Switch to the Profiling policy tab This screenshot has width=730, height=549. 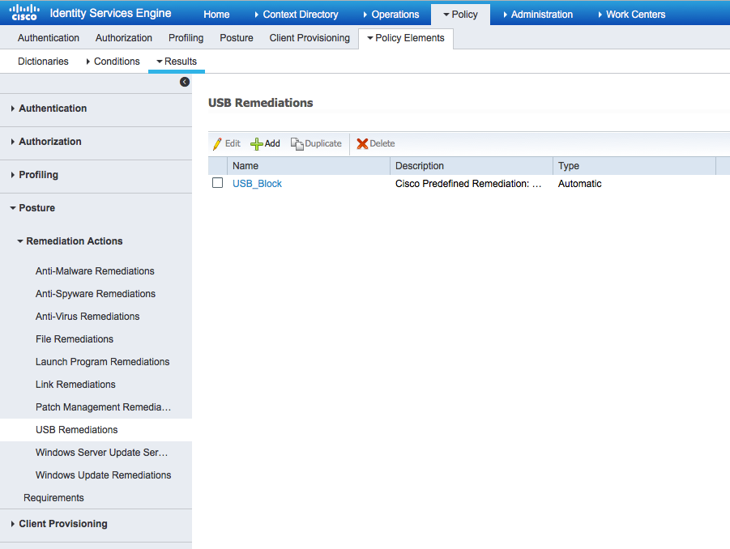(x=186, y=38)
